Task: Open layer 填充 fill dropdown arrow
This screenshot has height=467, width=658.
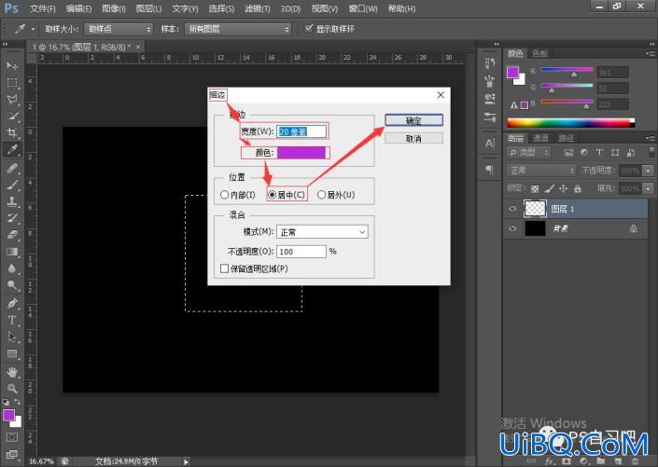Action: 649,188
